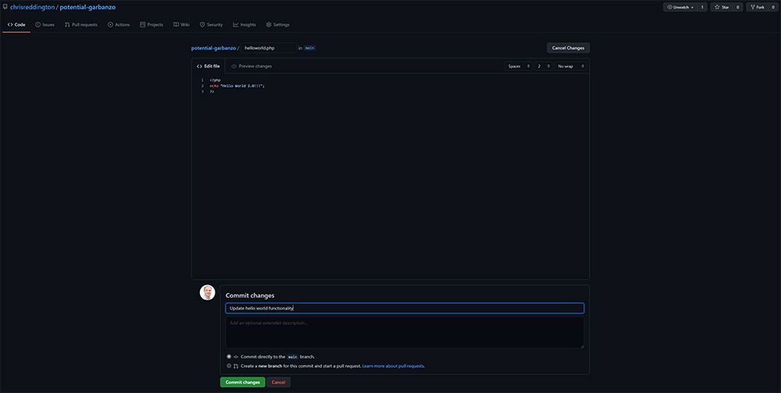Click the optional extended description box
The width and height of the screenshot is (781, 393).
coord(405,332)
